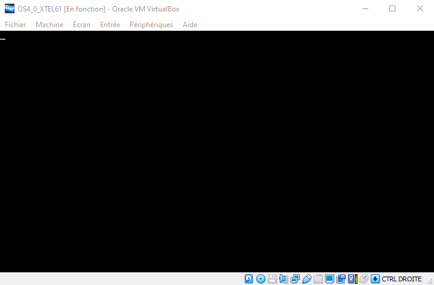
Task: Open the Entrée menu
Action: click(110, 25)
